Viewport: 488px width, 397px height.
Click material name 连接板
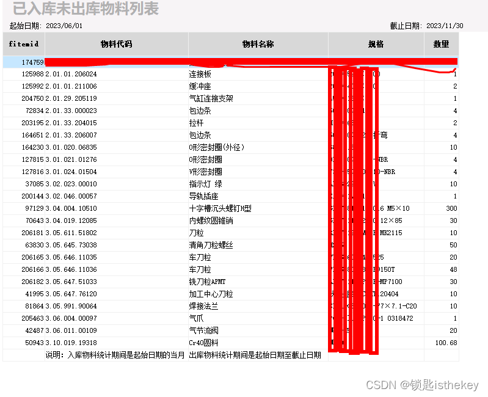point(200,74)
